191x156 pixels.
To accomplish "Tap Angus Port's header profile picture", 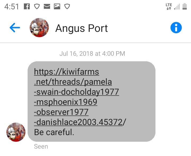I will point(39,28).
